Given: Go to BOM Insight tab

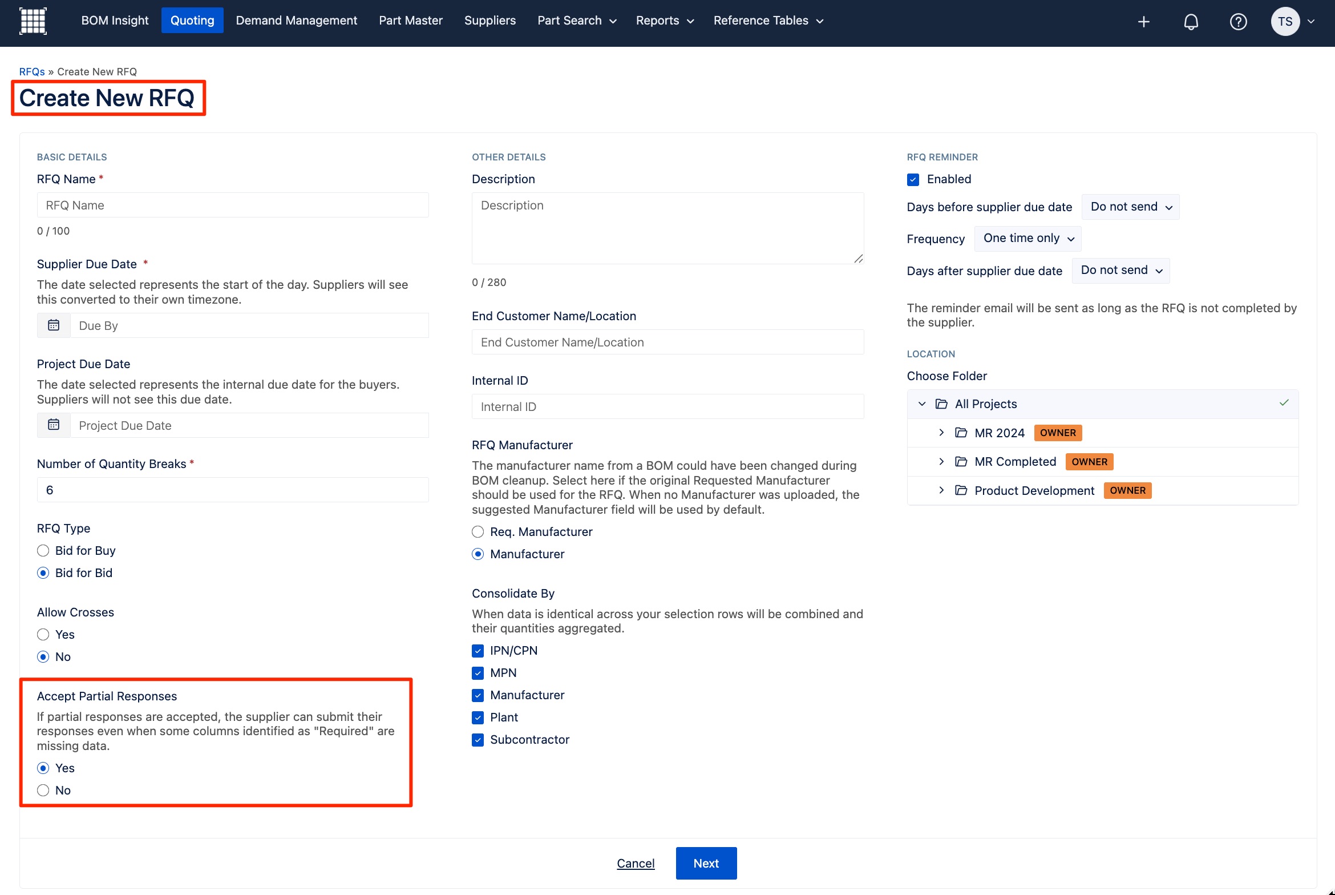Looking at the screenshot, I should pos(115,21).
